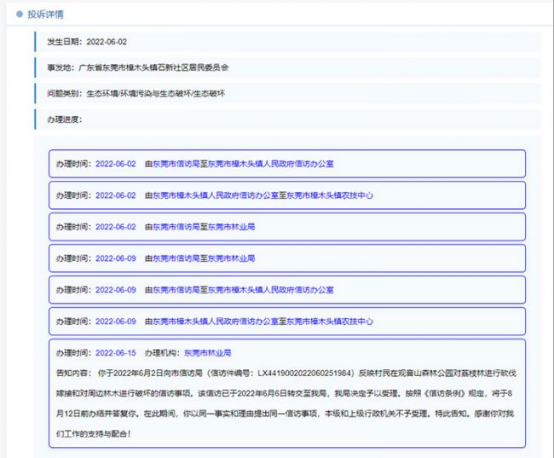
Task: Click the 告知内容 label
Action: (x=72, y=373)
